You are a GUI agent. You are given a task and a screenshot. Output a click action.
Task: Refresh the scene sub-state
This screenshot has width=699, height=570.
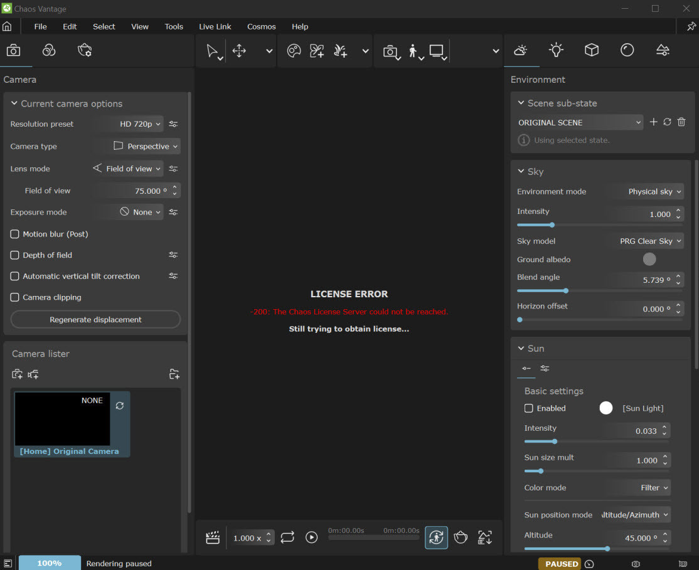(x=668, y=122)
